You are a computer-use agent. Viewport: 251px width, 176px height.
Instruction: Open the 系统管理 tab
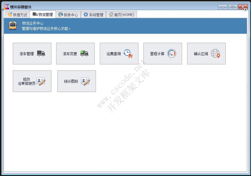[x=93, y=14]
